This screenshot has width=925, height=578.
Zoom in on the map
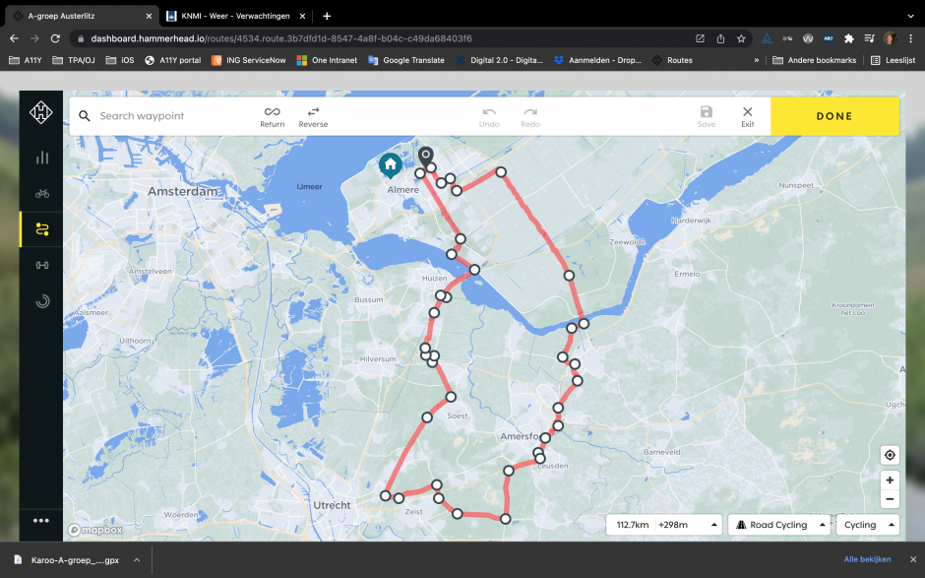(x=890, y=481)
